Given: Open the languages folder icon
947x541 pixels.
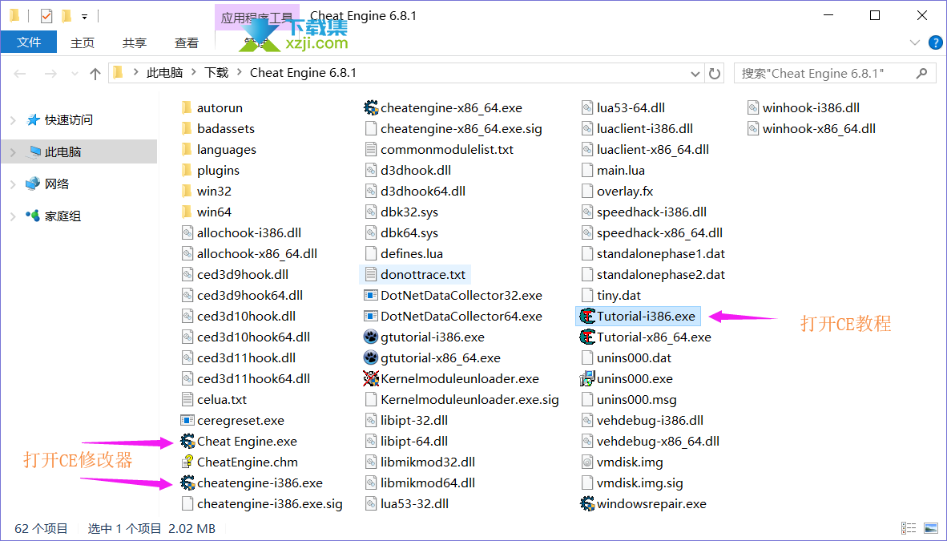Looking at the screenshot, I should pos(187,149).
